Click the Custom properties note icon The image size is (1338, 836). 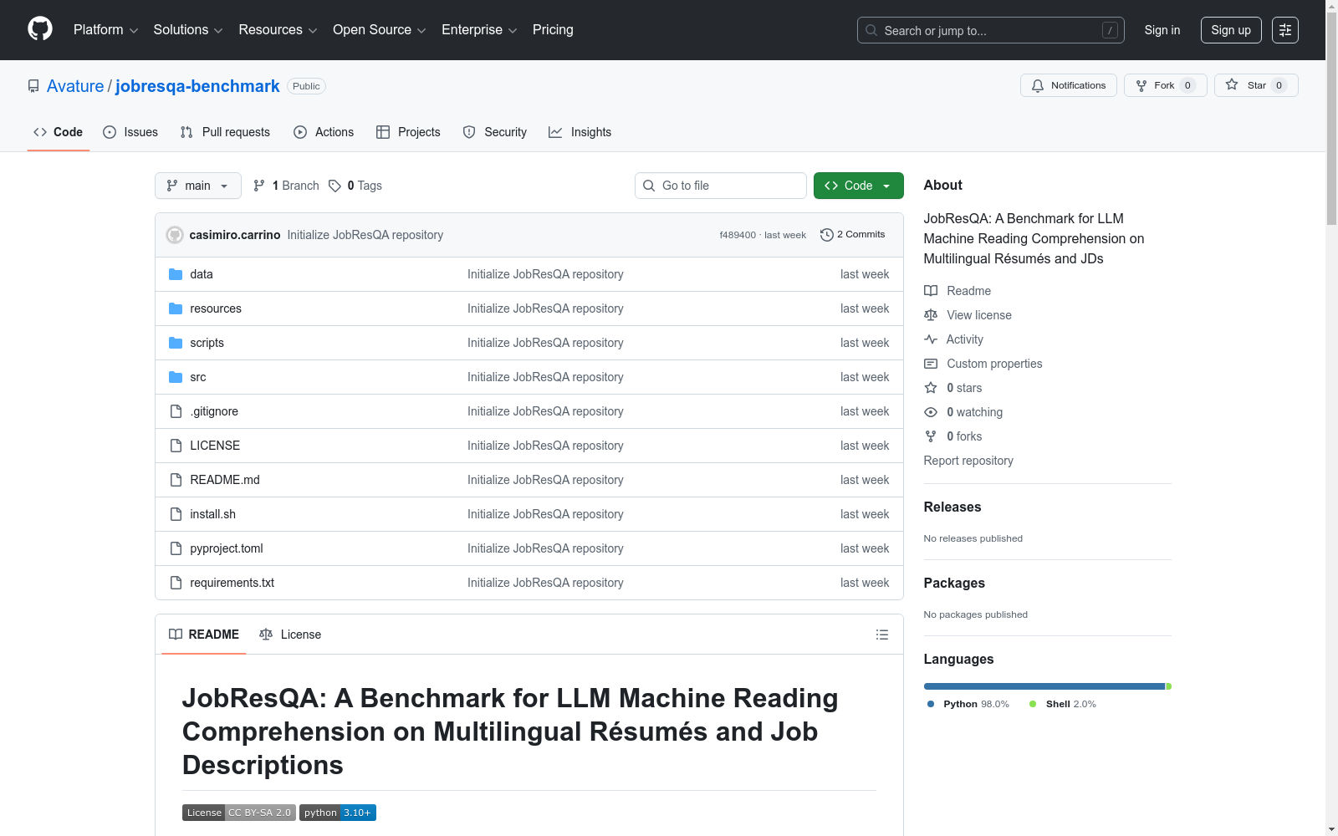(931, 364)
